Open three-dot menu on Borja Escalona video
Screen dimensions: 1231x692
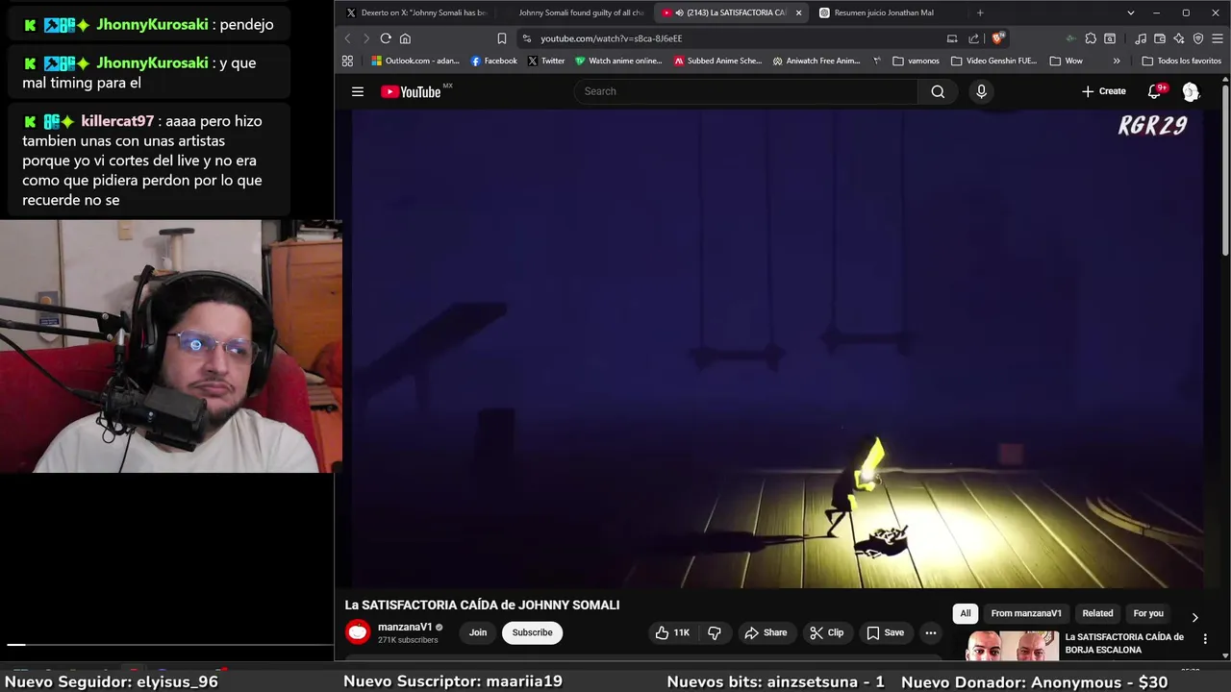click(x=1205, y=638)
